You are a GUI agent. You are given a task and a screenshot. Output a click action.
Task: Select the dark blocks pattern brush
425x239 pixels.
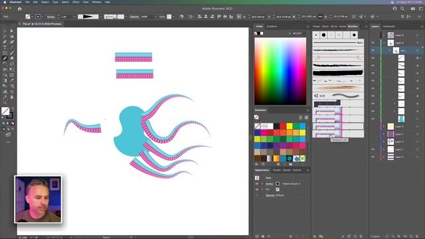[x=338, y=103]
